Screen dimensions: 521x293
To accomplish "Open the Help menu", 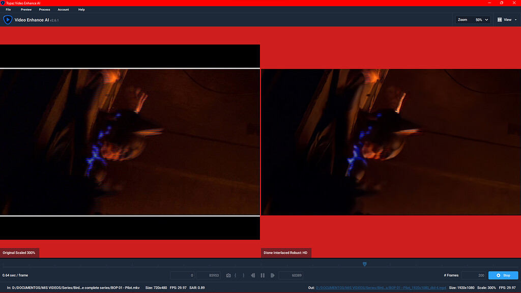I will pos(81,9).
